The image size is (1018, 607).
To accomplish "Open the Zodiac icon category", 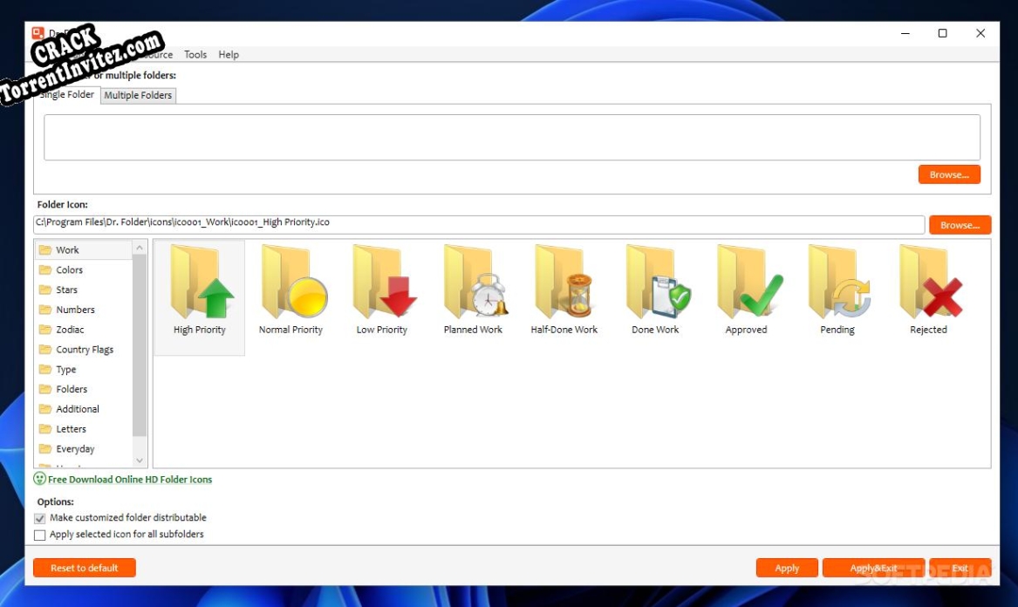I will pyautogui.click(x=70, y=329).
